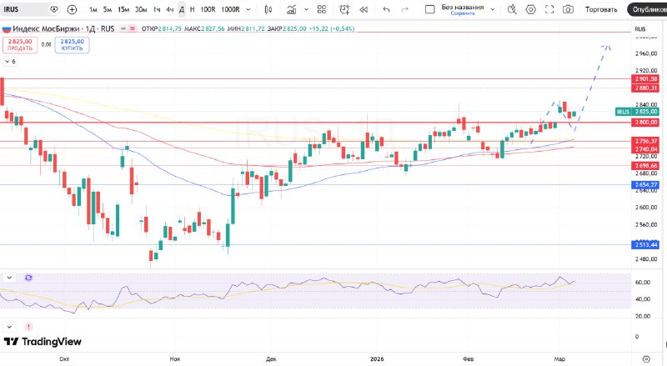Undo the last chart action

coord(386,9)
